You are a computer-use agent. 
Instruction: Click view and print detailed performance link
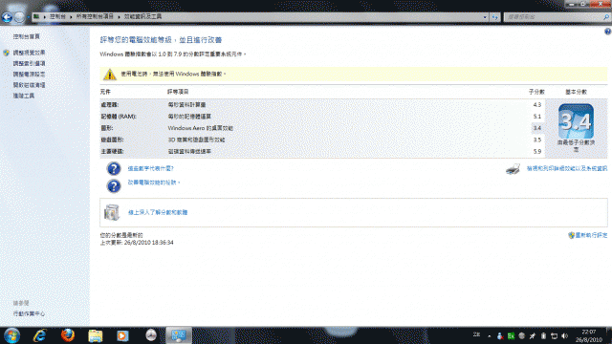coord(567,168)
